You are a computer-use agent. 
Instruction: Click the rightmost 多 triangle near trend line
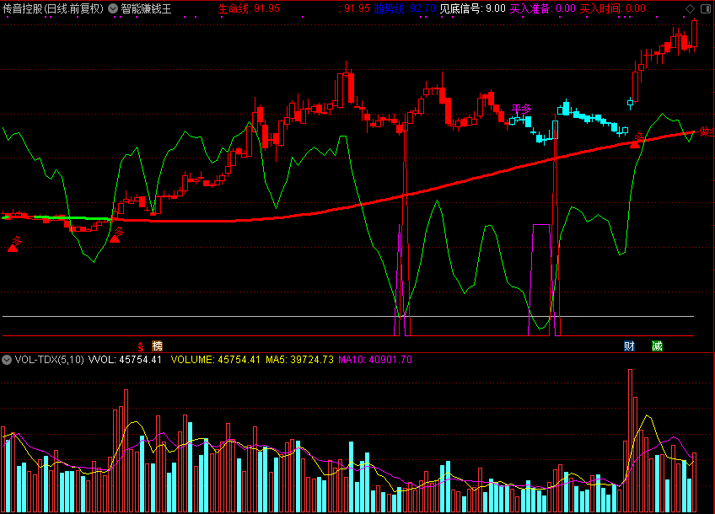[x=635, y=144]
